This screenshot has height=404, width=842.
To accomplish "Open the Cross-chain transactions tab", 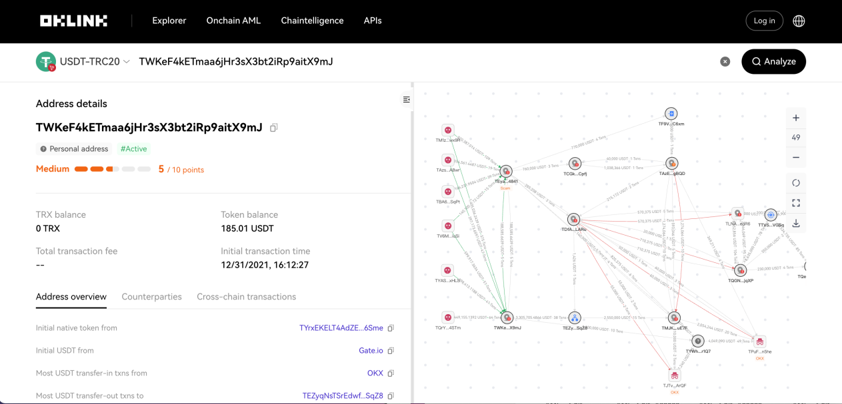I will [x=246, y=297].
